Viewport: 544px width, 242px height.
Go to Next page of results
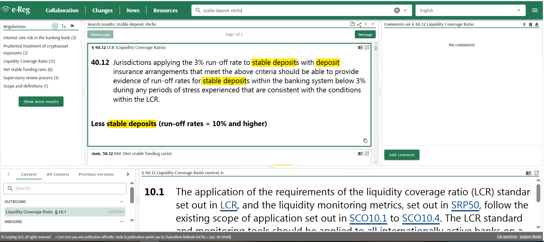pos(365,35)
